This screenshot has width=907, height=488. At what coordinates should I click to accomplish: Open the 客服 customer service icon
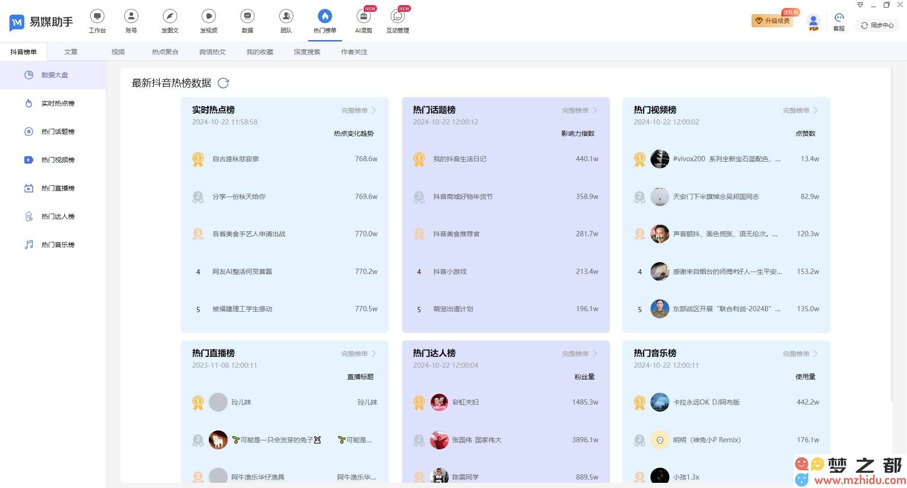[839, 22]
